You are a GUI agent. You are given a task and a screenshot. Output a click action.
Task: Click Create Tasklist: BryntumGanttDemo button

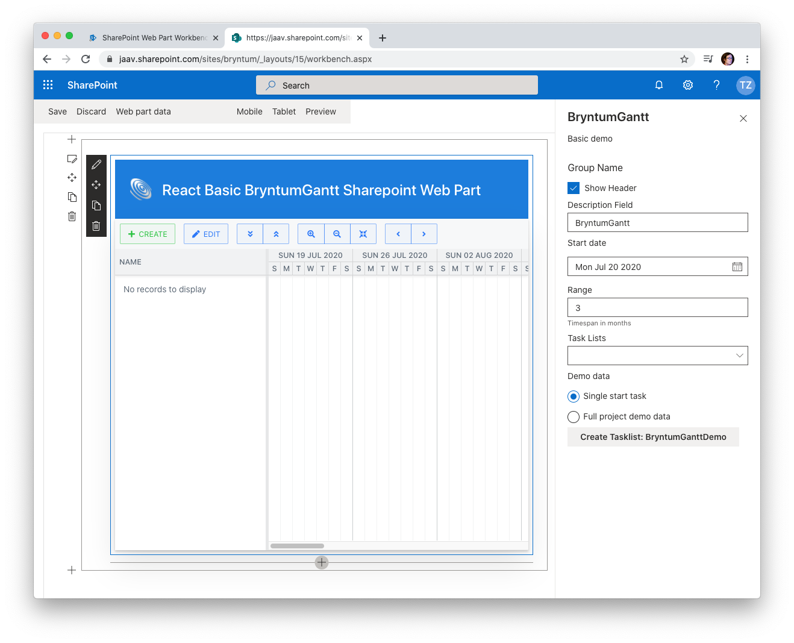[653, 437]
